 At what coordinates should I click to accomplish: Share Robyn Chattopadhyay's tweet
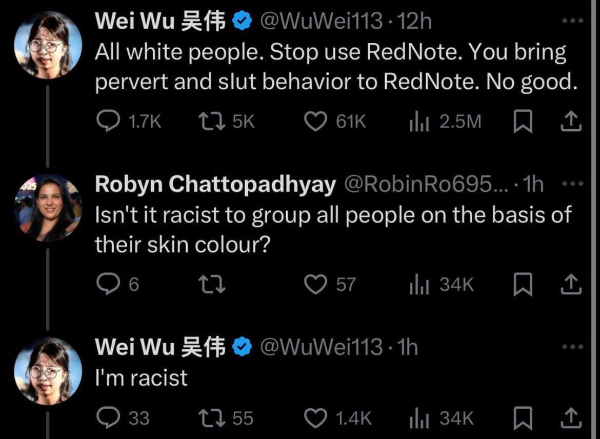click(570, 285)
